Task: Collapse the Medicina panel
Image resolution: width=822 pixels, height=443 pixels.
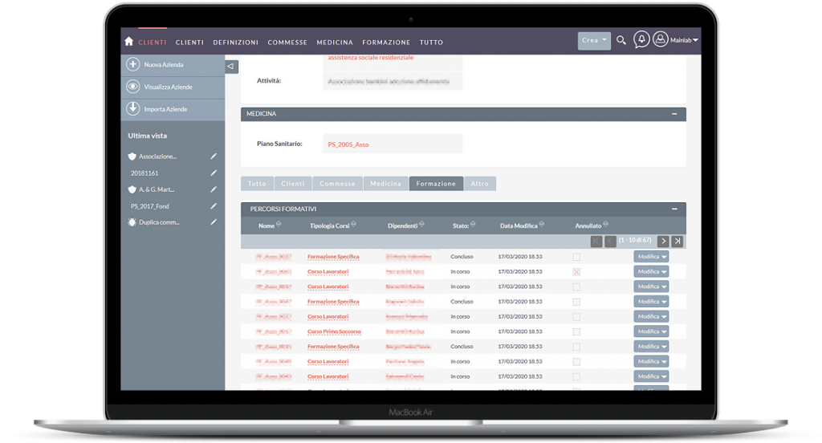Action: click(x=674, y=115)
